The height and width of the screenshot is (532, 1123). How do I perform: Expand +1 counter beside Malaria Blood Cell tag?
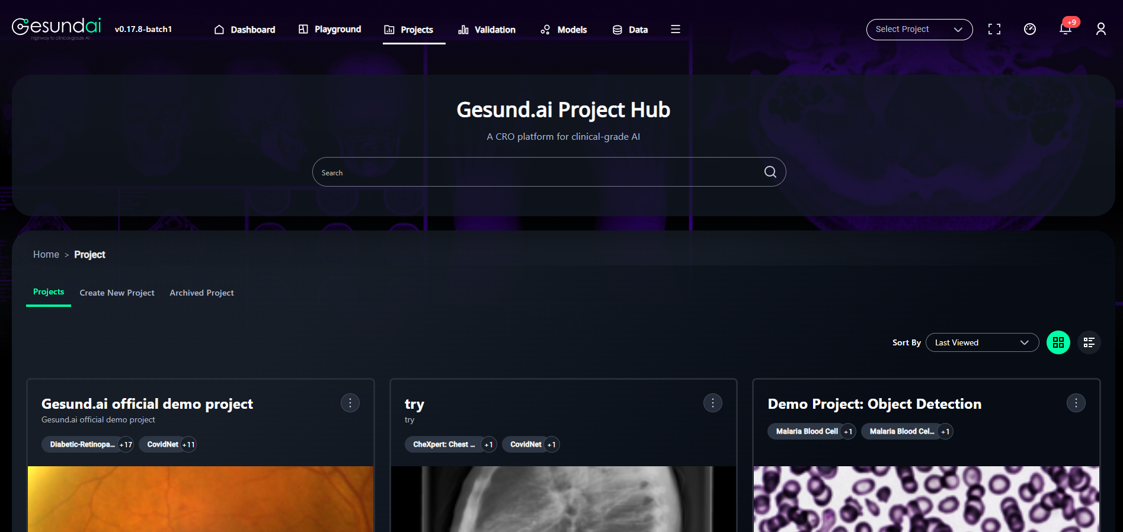848,431
